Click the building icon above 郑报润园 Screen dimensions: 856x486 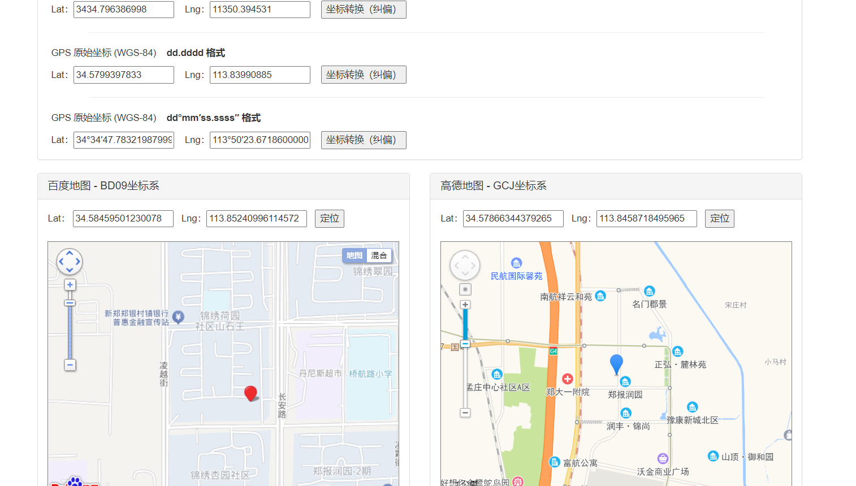(x=625, y=381)
